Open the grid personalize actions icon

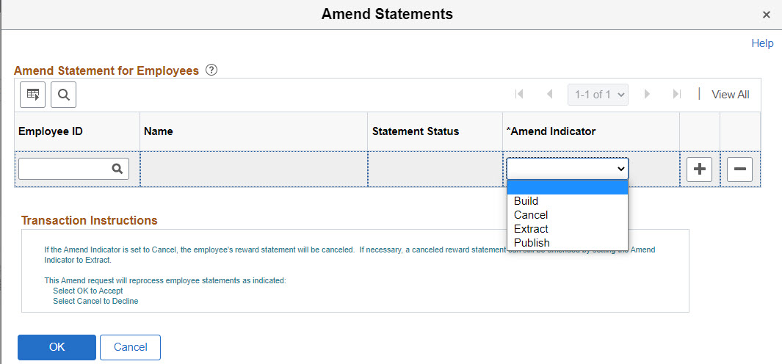pos(32,94)
